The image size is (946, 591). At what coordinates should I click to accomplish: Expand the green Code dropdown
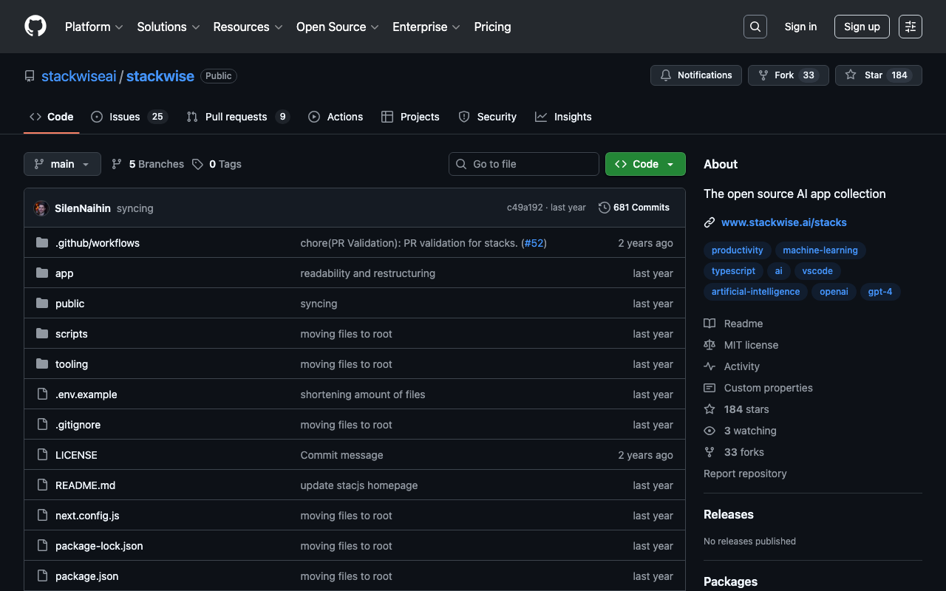tap(644, 164)
